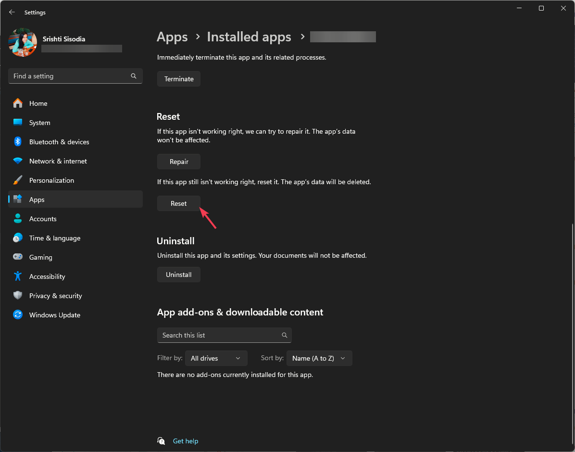This screenshot has width=575, height=452.
Task: Click the Accessibility figure icon
Action: tap(18, 276)
